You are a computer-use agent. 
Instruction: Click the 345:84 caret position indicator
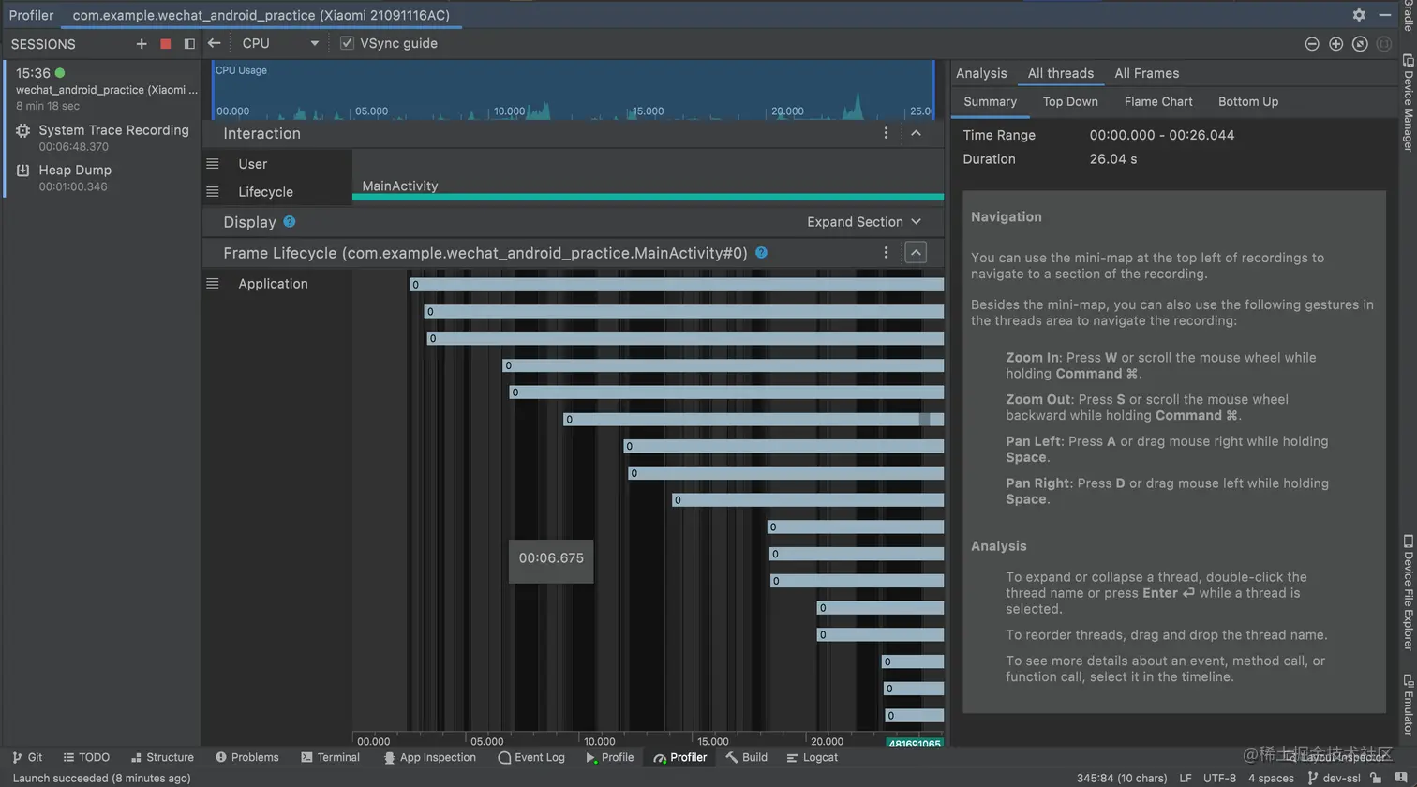(1122, 778)
